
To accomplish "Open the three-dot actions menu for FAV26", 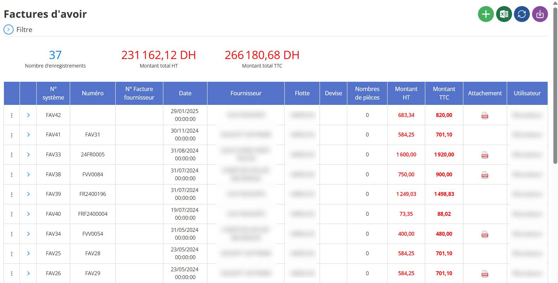I will (x=12, y=273).
